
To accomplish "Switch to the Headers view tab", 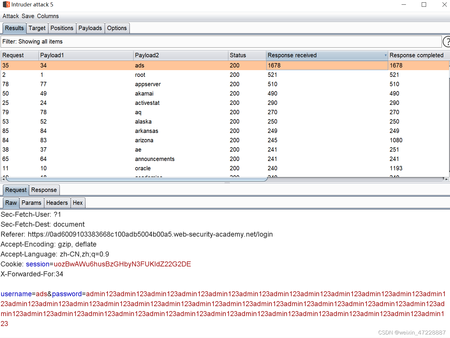I will [57, 203].
